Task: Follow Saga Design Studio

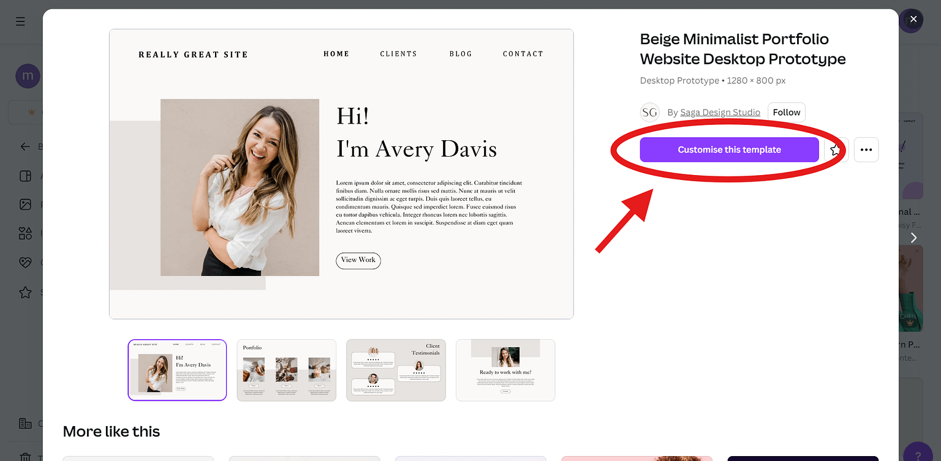Action: point(786,112)
